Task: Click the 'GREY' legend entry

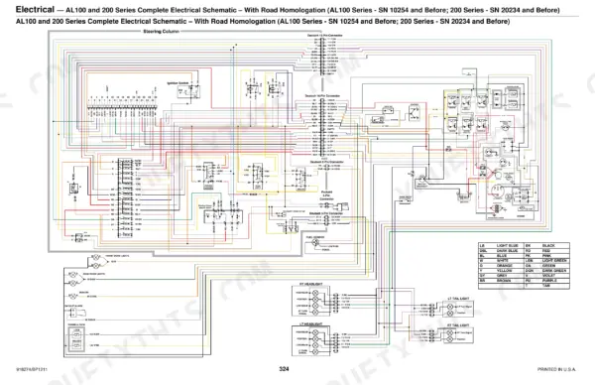Action: click(502, 275)
